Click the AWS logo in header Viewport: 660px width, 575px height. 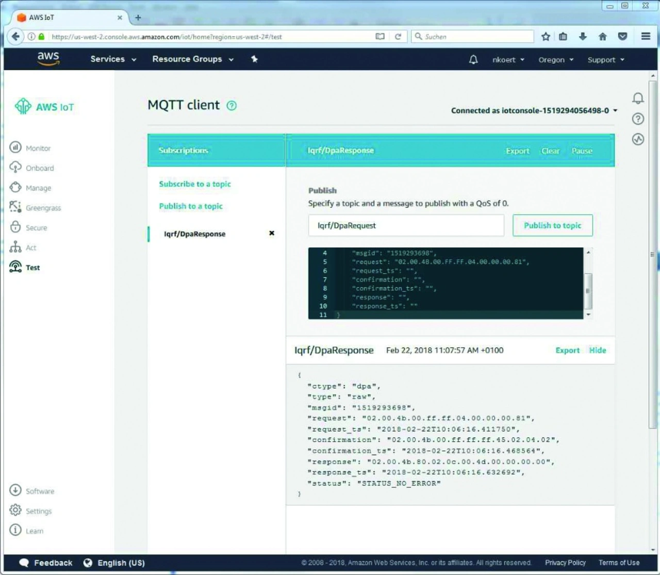(48, 59)
